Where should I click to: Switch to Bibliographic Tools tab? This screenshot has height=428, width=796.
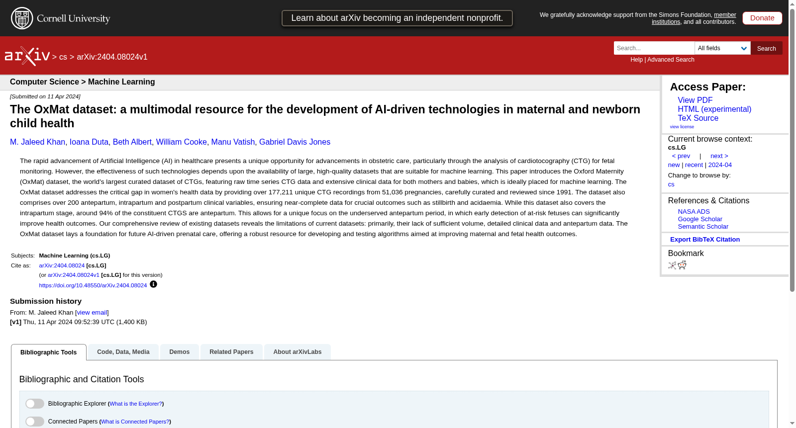pyautogui.click(x=49, y=352)
